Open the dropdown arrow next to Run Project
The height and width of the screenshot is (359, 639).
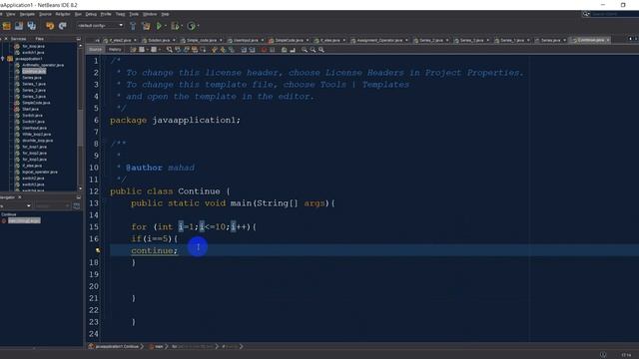pyautogui.click(x=166, y=26)
